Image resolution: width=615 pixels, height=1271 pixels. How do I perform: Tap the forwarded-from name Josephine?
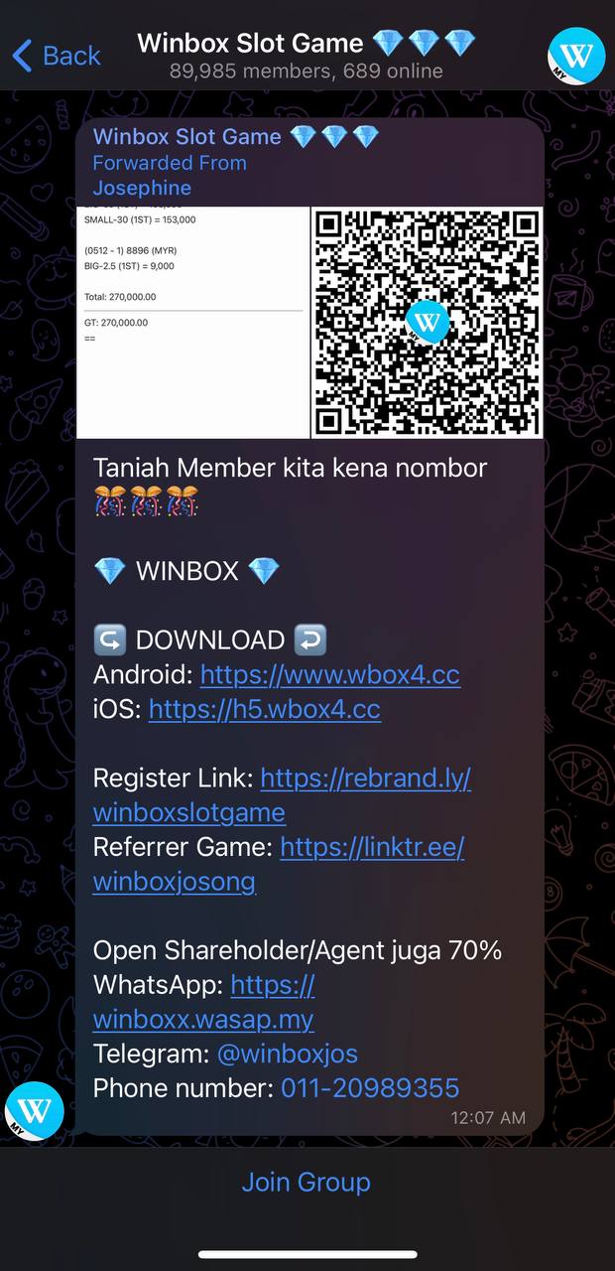coord(142,188)
